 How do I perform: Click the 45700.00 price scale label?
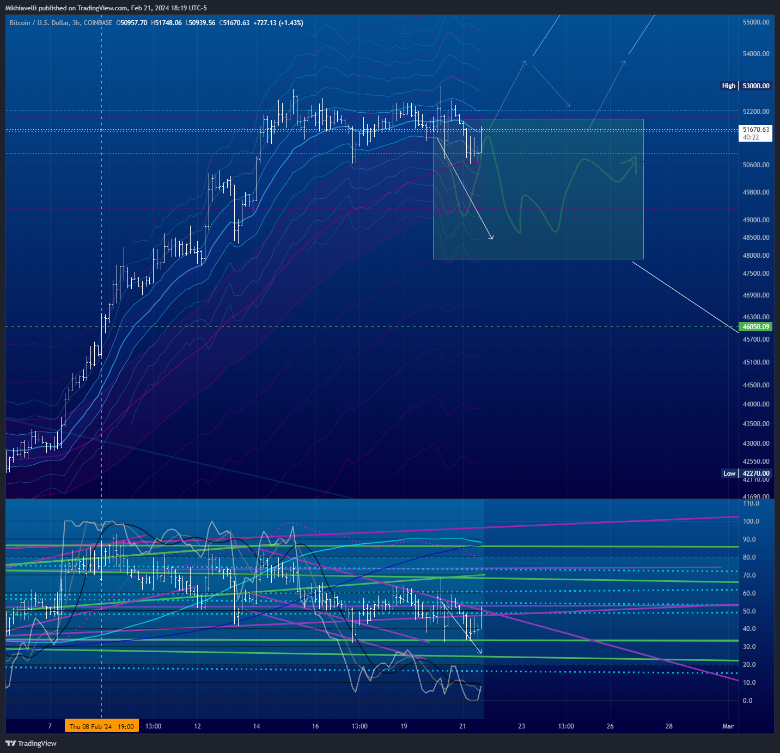click(x=756, y=339)
